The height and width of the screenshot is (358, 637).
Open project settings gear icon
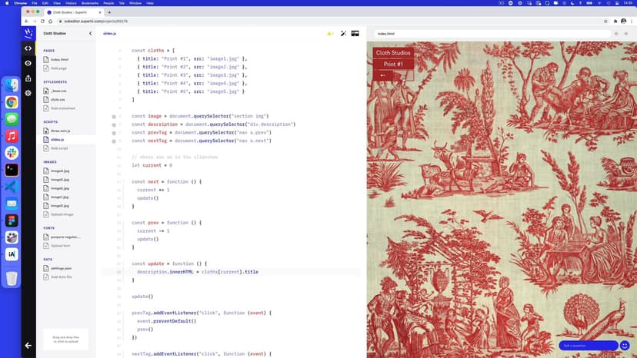28,93
